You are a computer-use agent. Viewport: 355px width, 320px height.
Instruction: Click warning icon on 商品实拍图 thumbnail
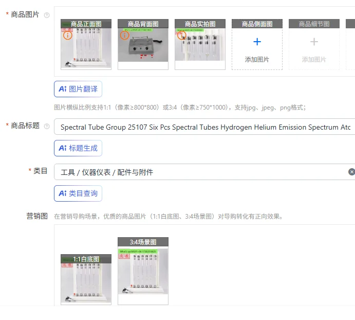pos(181,35)
